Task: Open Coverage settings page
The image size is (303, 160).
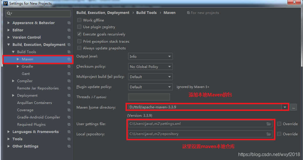Action: [25, 110]
